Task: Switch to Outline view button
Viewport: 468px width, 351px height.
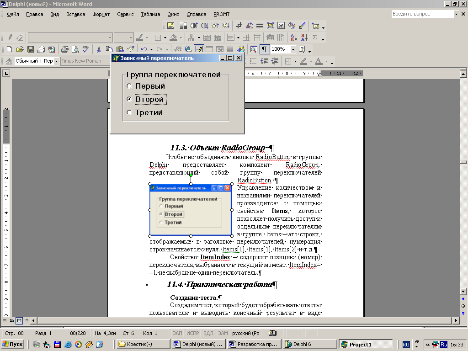Action: tap(27, 320)
